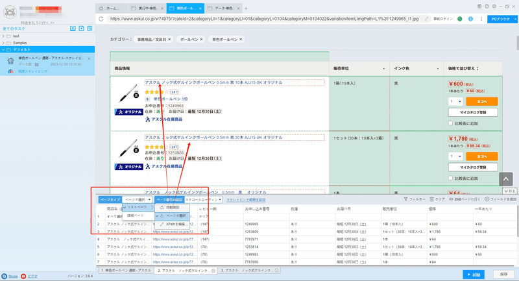Click the help icon in title bar
This screenshot has height=281, width=519.
[487, 6]
